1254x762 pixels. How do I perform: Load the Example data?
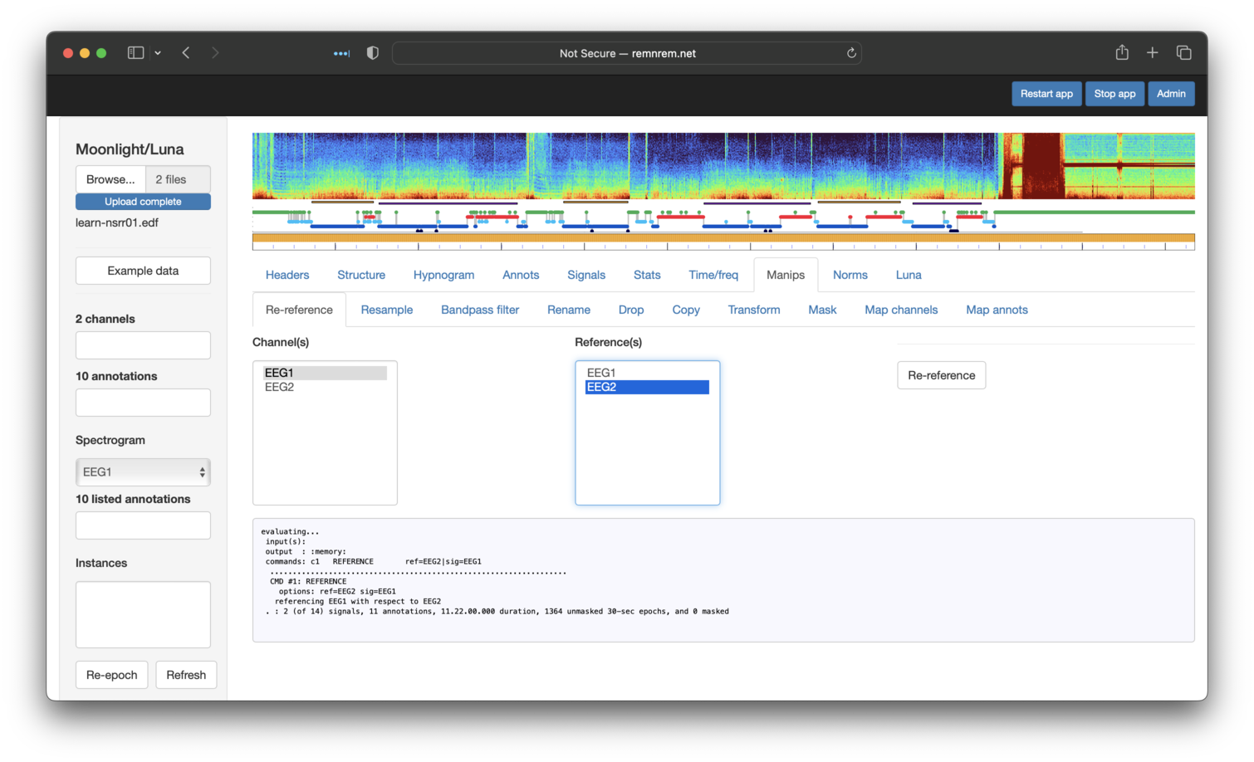[x=143, y=271]
